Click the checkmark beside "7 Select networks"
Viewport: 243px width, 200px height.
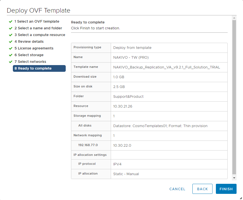coord(10,61)
